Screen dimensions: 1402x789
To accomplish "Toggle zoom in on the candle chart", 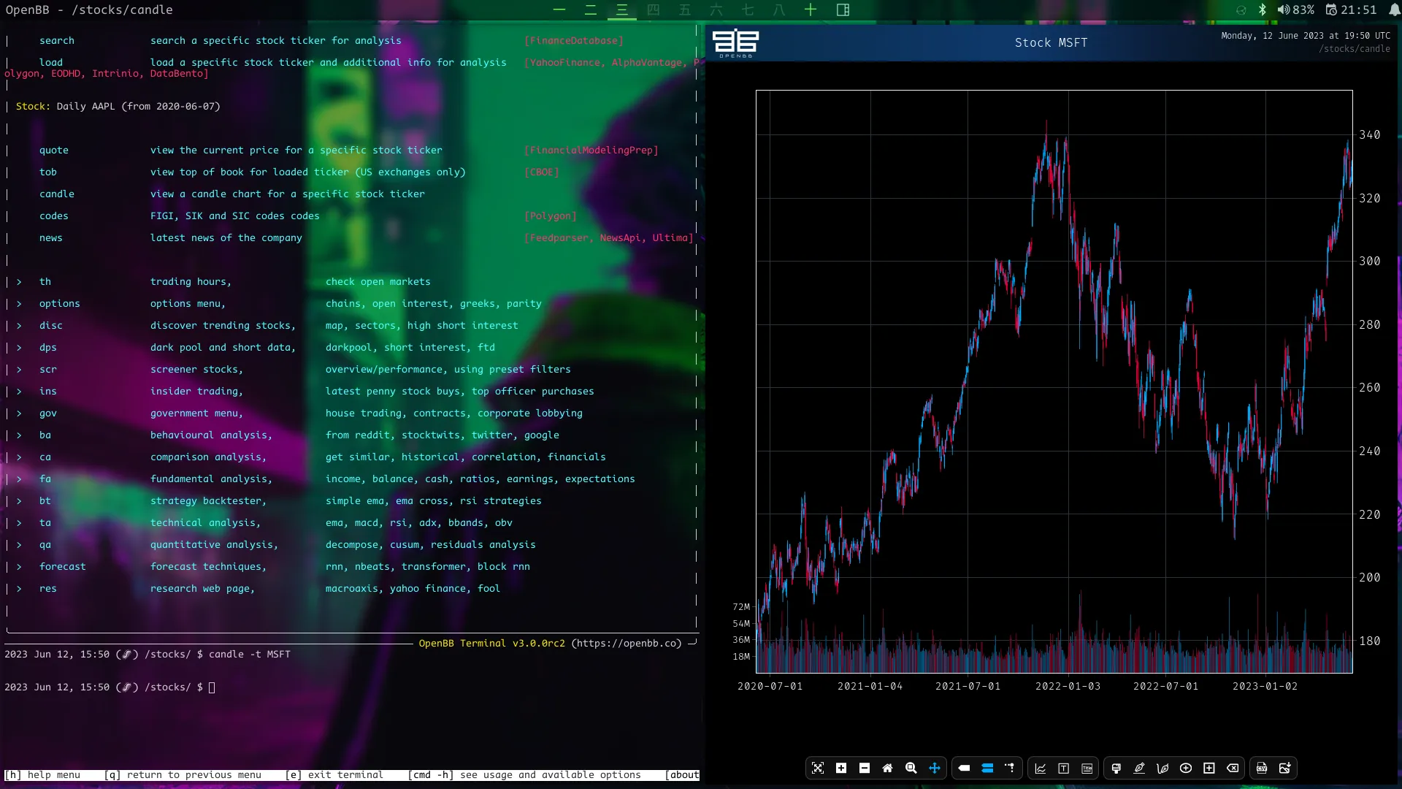I will (841, 768).
